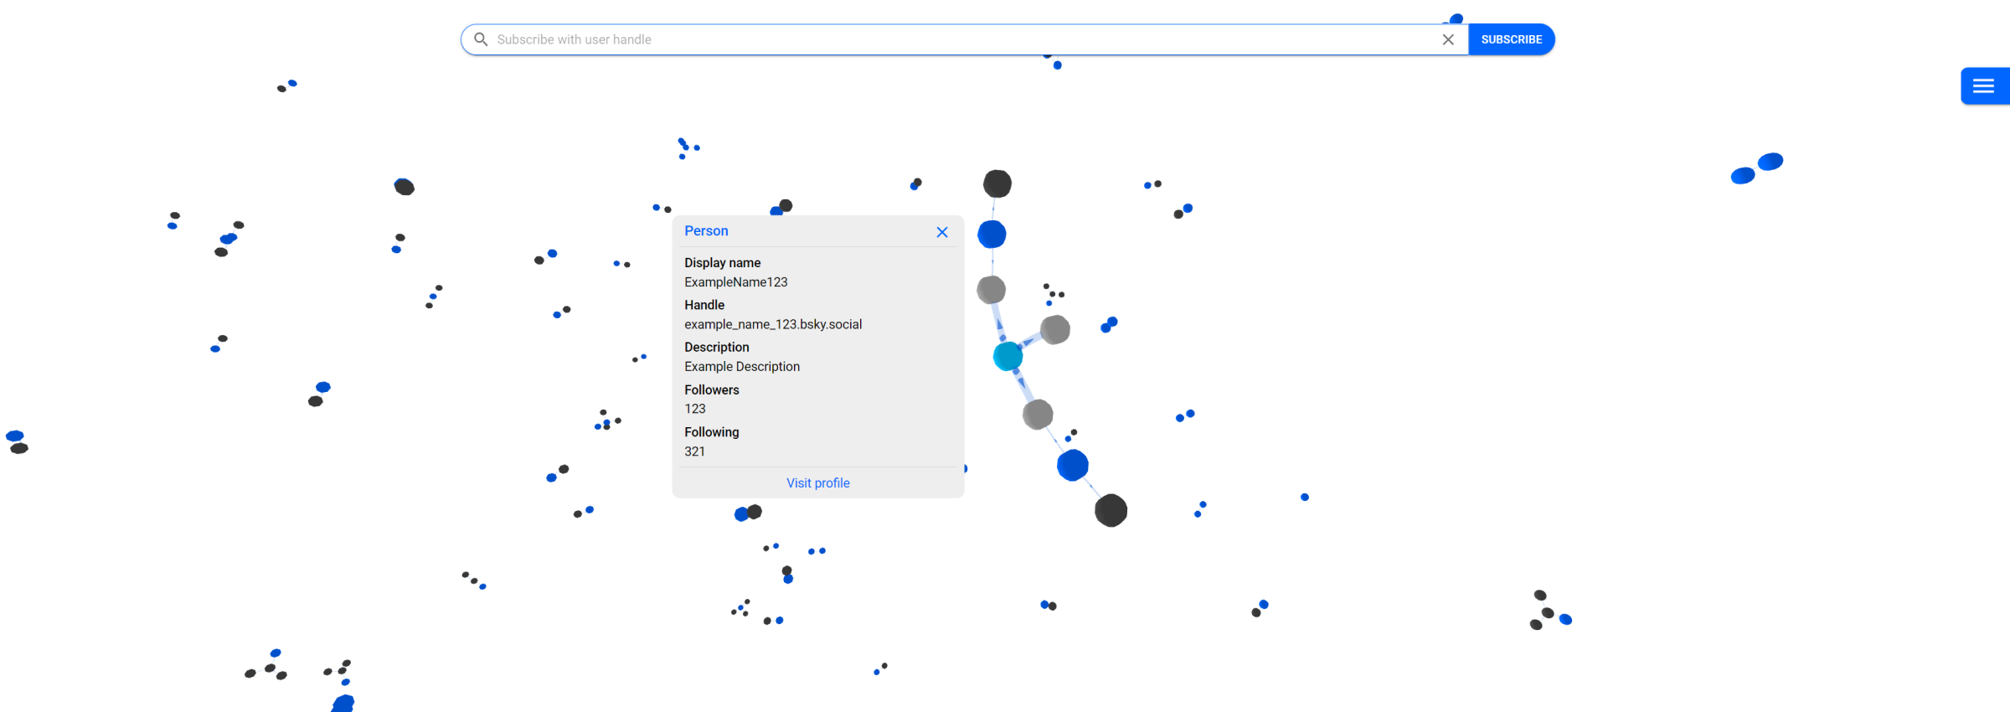Click the following count 321

pyautogui.click(x=695, y=451)
